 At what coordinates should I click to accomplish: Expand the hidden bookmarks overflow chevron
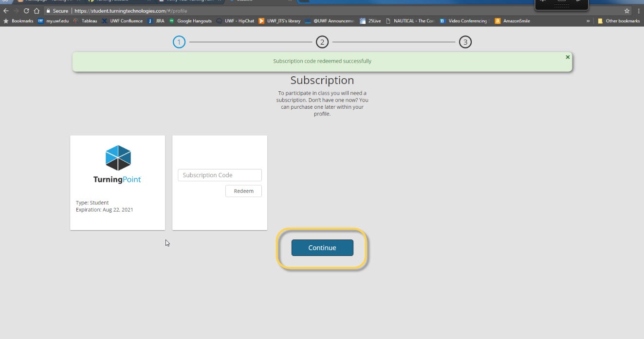tap(588, 21)
